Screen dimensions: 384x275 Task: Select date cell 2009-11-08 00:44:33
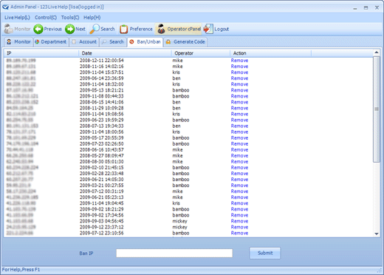pyautogui.click(x=102, y=96)
